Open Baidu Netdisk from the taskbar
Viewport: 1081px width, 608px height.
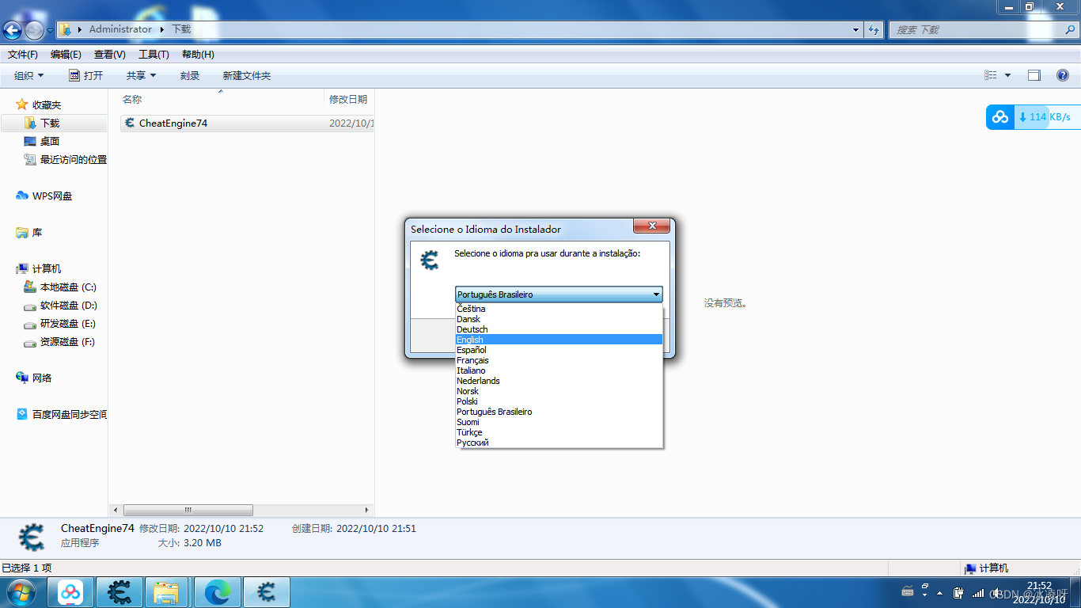(70, 592)
